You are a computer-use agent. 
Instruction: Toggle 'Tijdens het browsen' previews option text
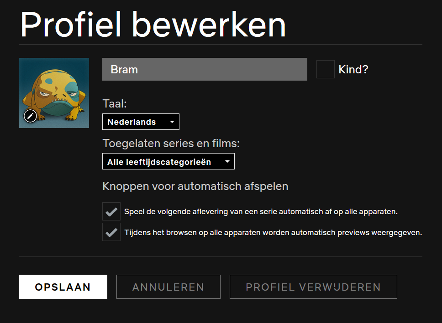coord(273,233)
